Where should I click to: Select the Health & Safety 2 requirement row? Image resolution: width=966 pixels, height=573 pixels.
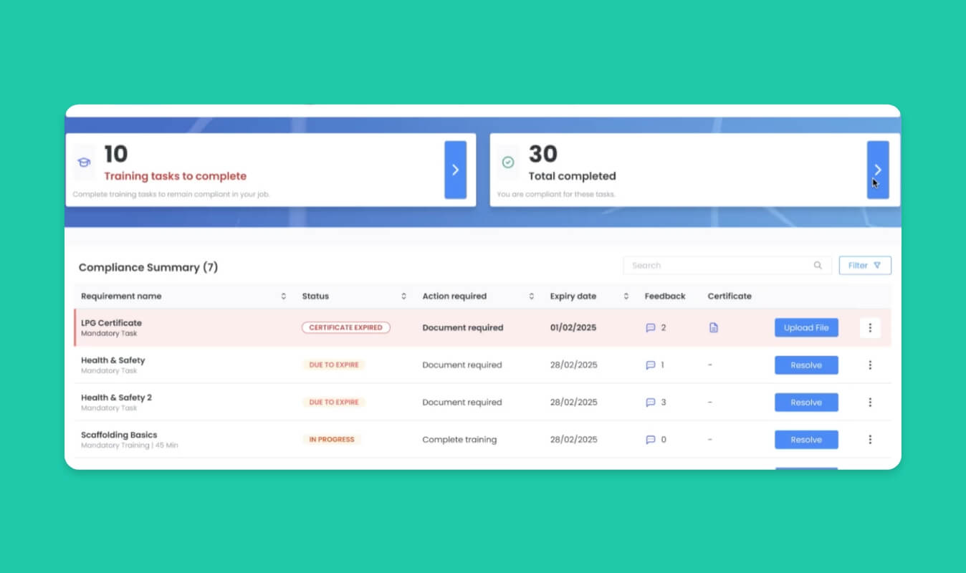(x=117, y=398)
